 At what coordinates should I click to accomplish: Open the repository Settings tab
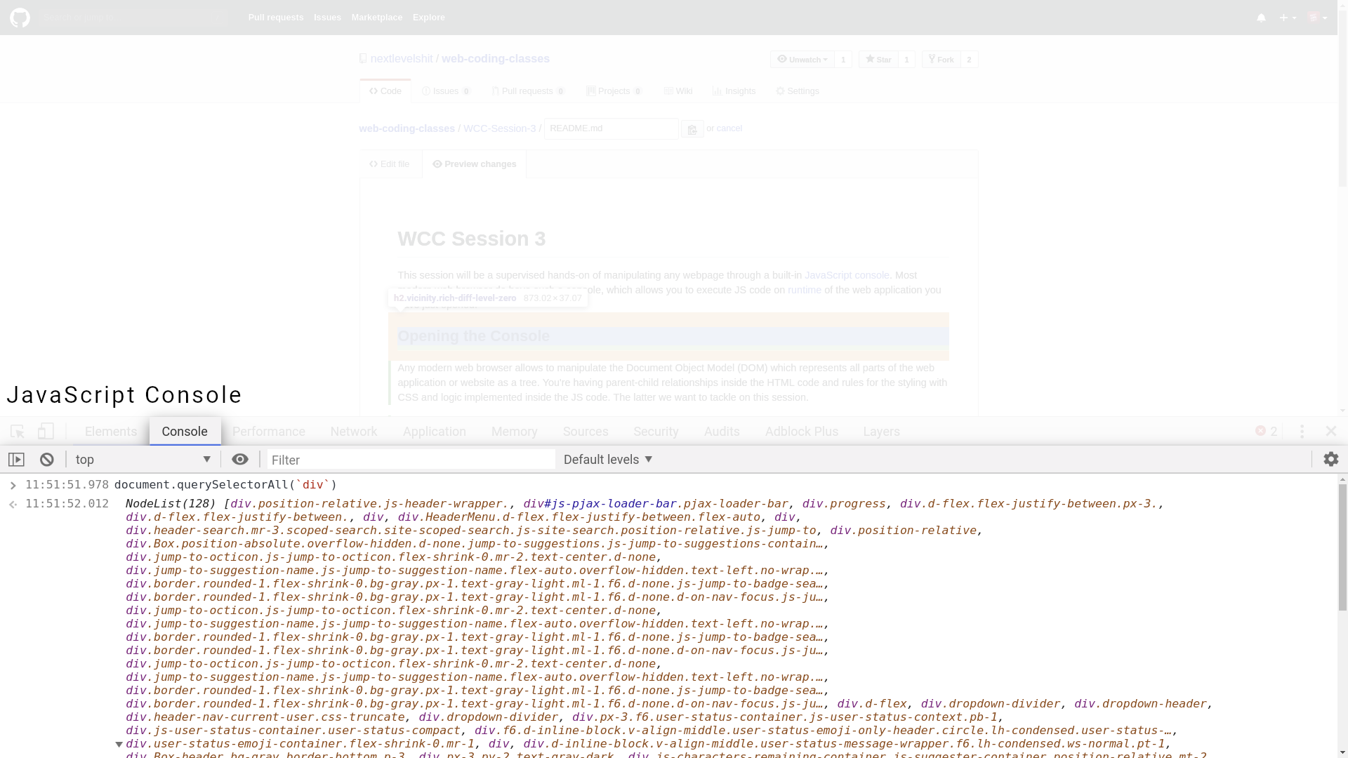(798, 91)
